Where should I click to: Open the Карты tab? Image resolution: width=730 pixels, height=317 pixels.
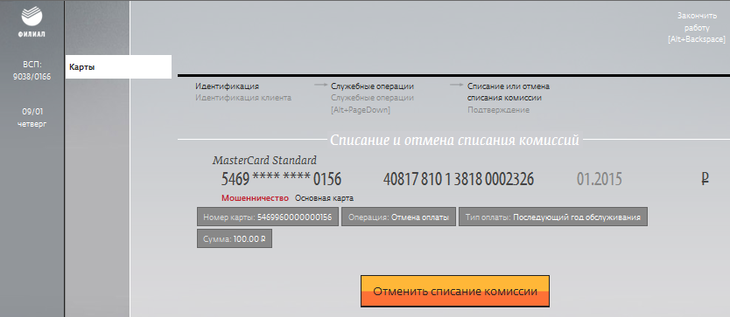tap(119, 67)
